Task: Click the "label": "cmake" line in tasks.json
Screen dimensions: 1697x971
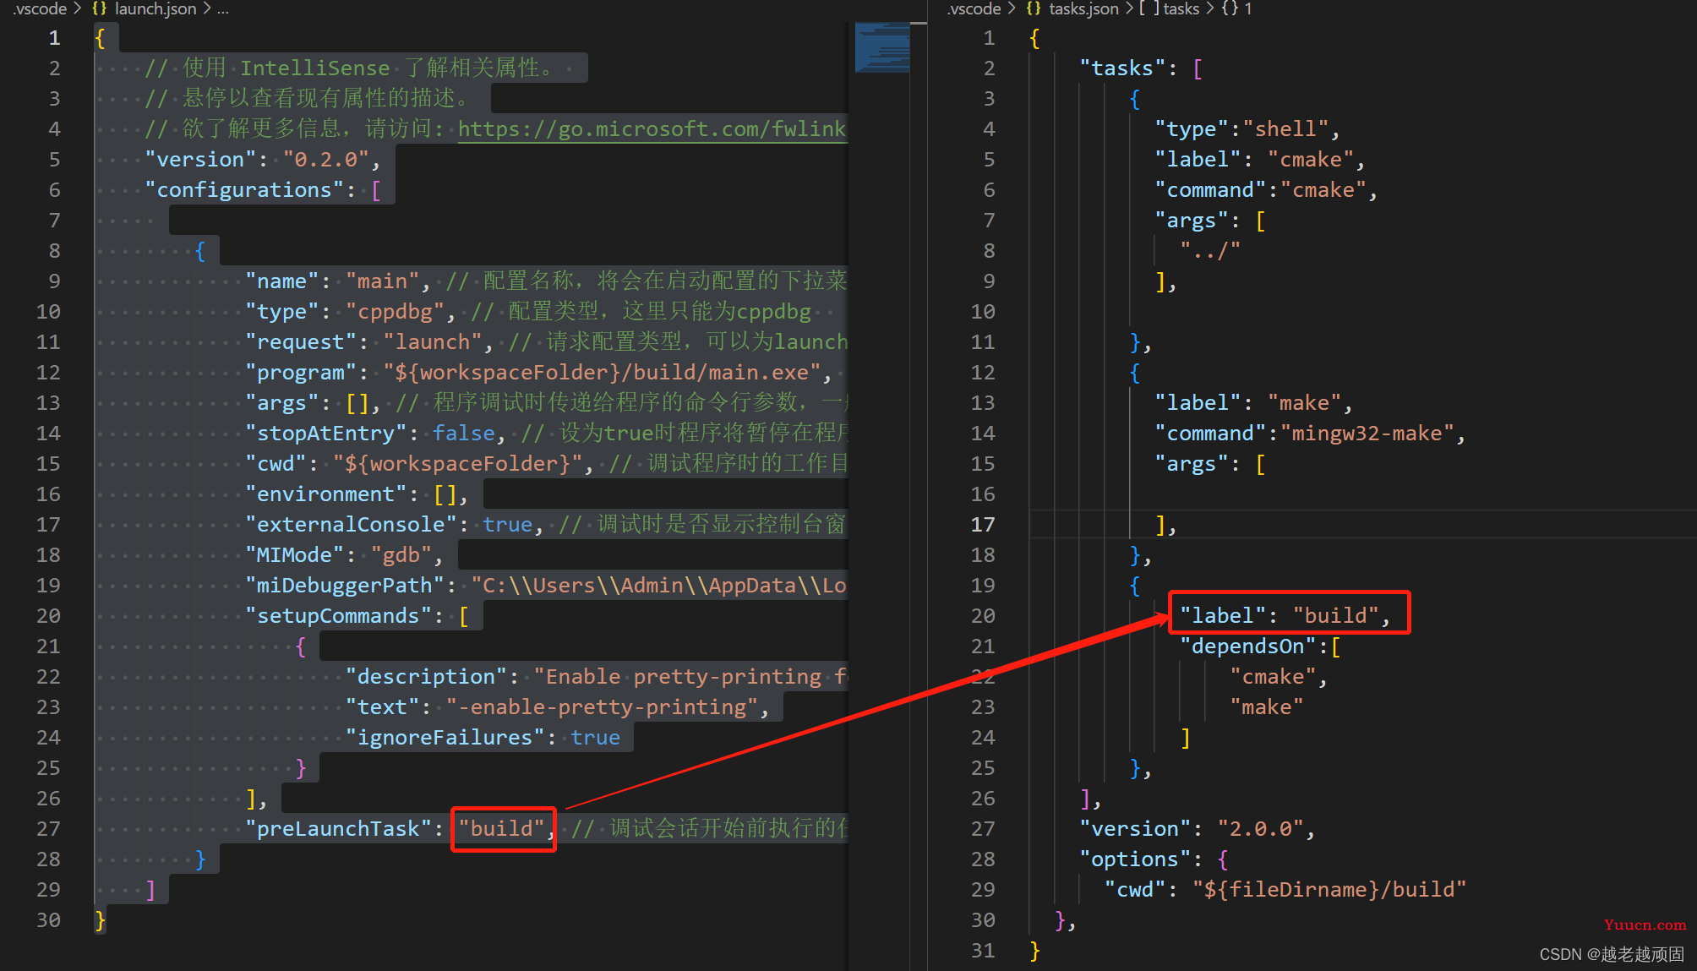Action: point(1260,159)
